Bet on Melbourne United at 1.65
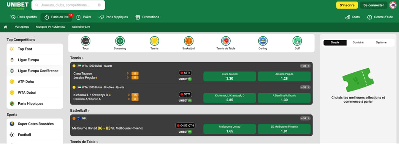The image size is (399, 144). 230,129
